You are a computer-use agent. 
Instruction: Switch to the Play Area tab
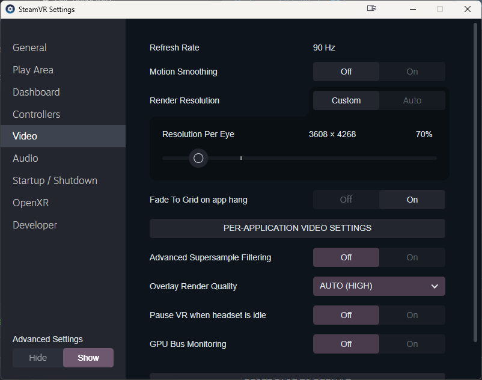click(x=33, y=70)
